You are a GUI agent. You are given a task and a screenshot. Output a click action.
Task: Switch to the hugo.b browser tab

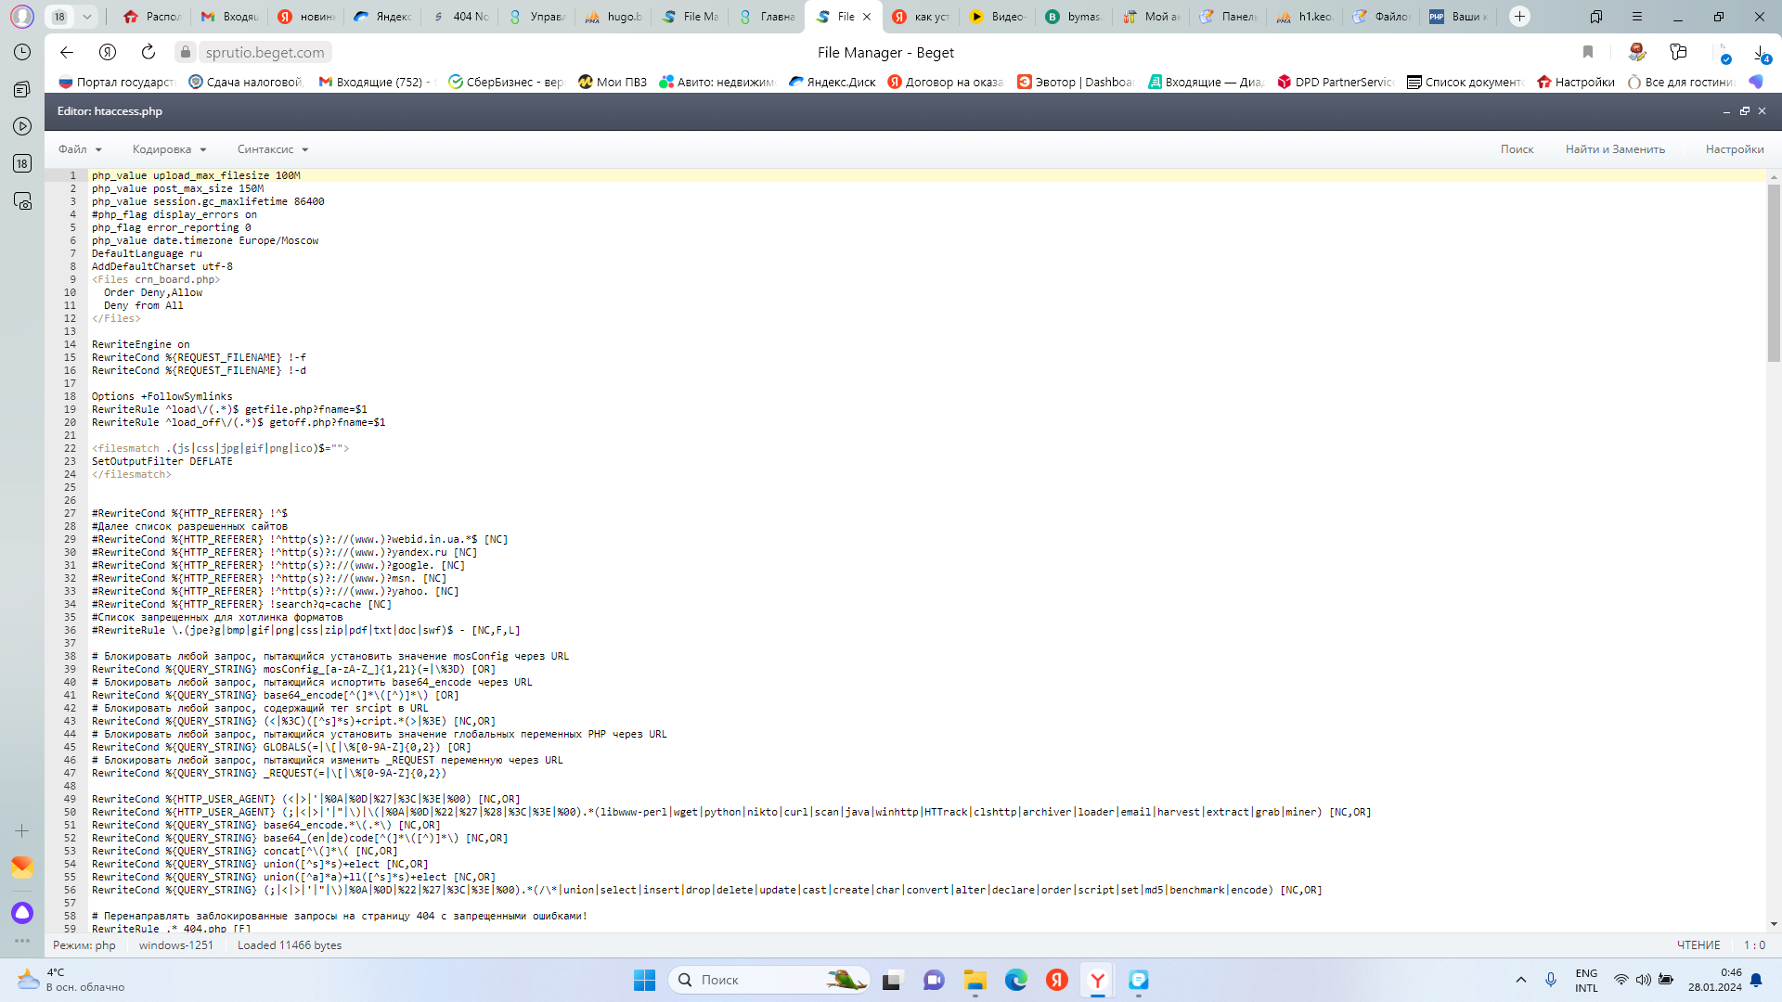coord(613,16)
